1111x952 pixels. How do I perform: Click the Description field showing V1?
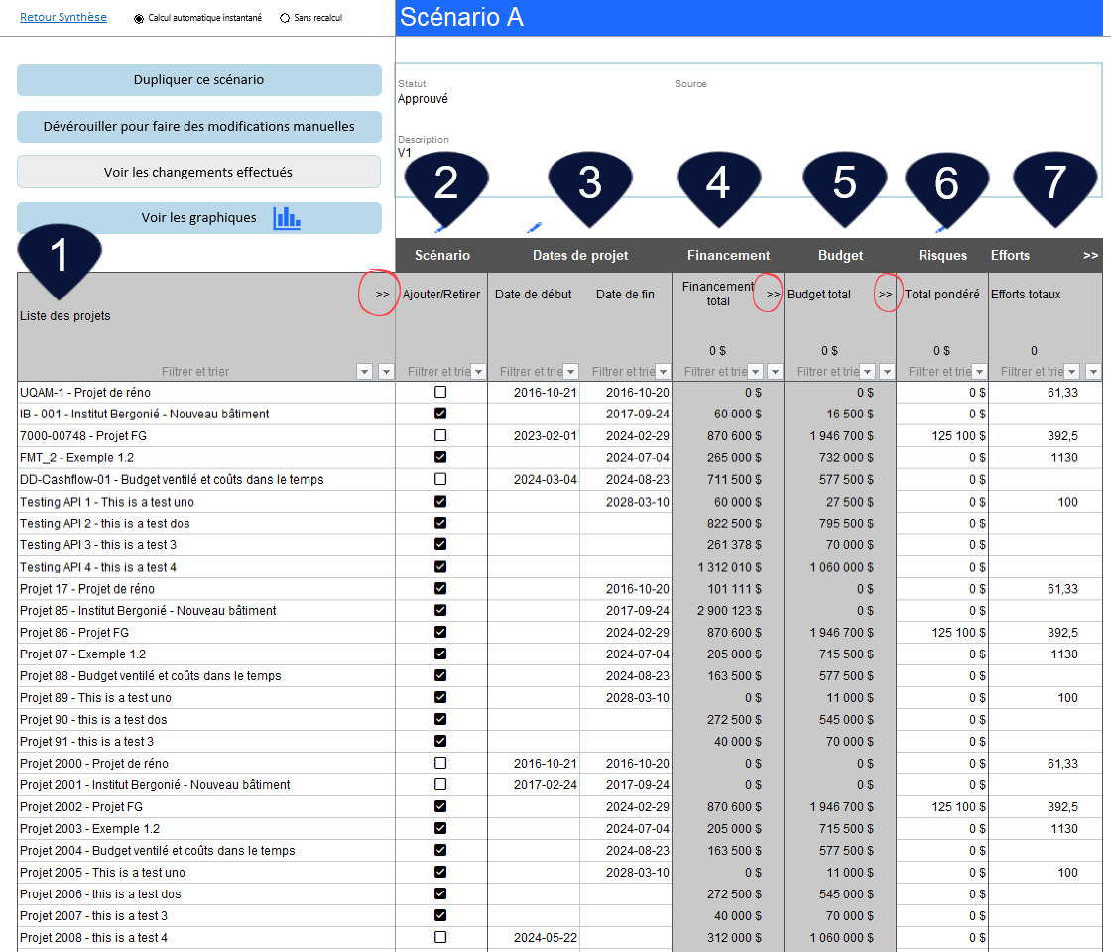(405, 153)
